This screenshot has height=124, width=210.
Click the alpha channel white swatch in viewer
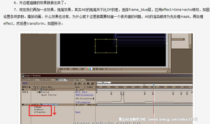click(92, 69)
